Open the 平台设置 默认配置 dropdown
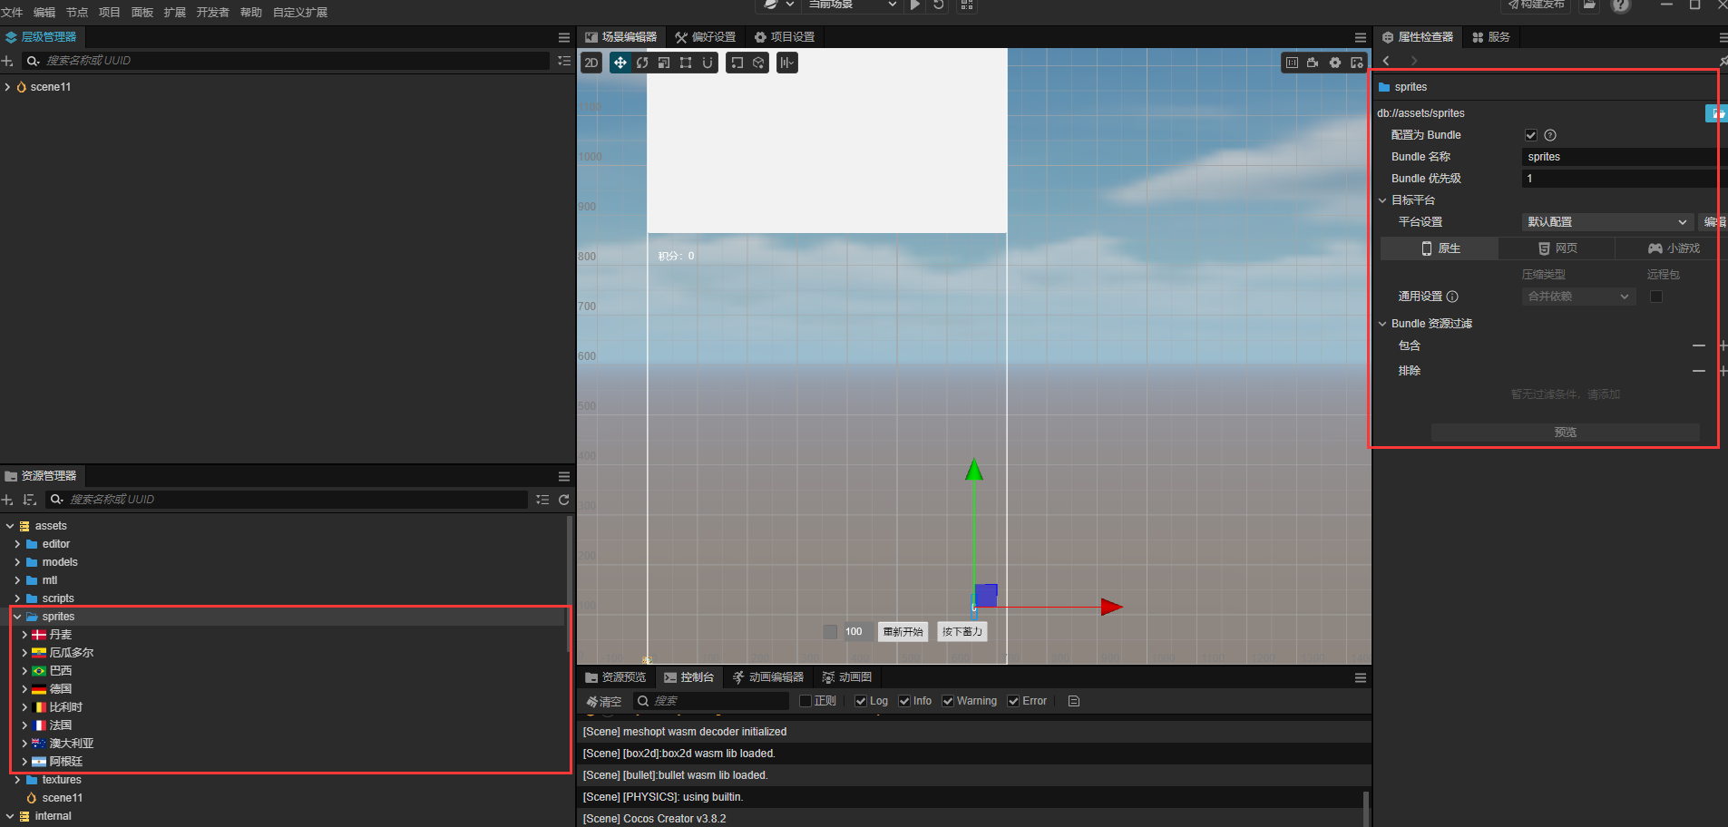 point(1608,222)
